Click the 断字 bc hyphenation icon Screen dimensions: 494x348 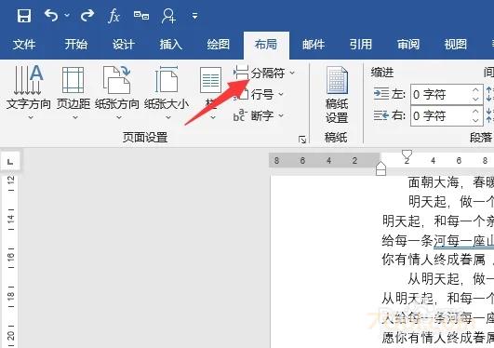[240, 115]
